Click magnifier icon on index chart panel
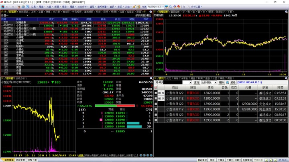The width and height of the screenshot is (289, 162). [287, 12]
